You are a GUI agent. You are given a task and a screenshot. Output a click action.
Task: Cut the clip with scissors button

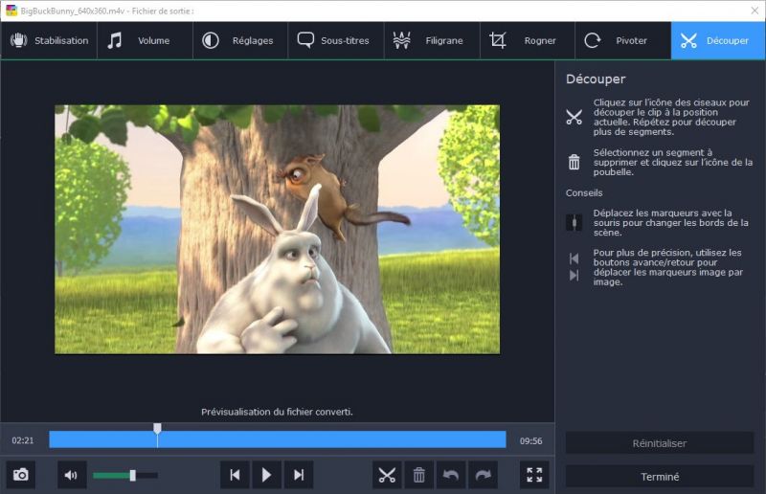[x=387, y=475]
